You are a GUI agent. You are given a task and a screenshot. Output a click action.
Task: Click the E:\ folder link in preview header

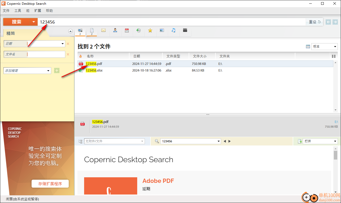[x=336, y=122]
